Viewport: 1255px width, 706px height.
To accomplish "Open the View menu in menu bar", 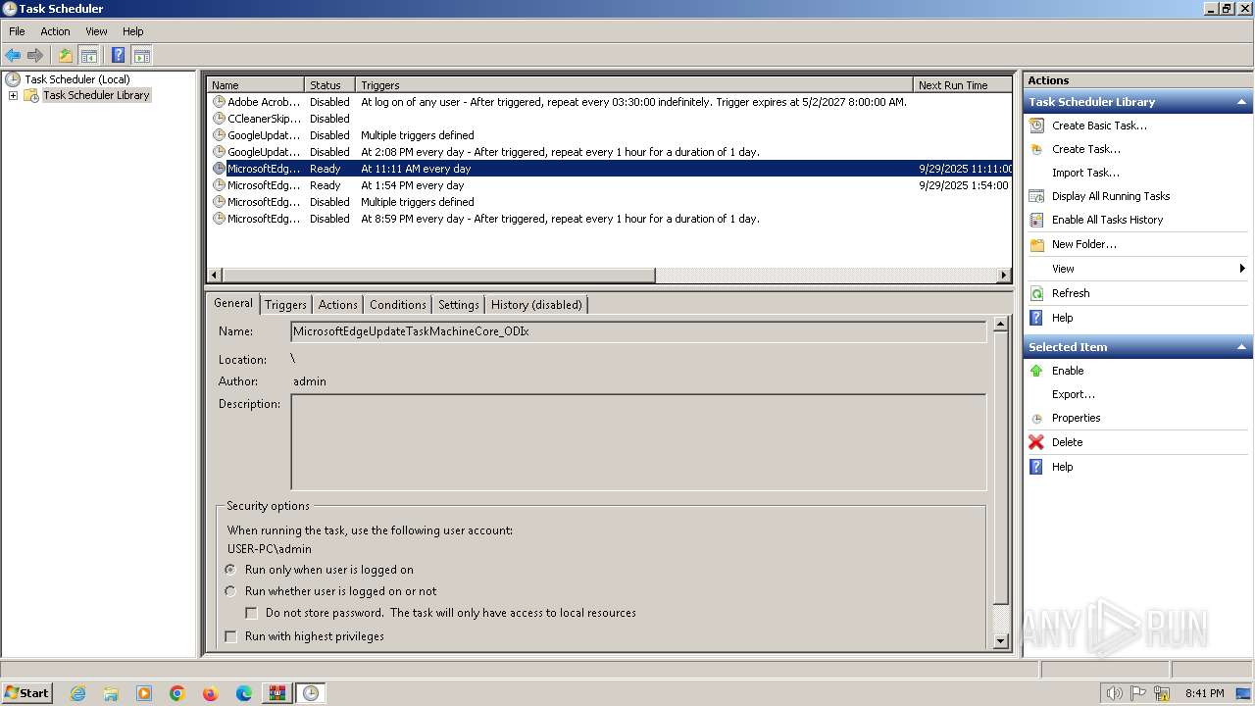I will 96,31.
